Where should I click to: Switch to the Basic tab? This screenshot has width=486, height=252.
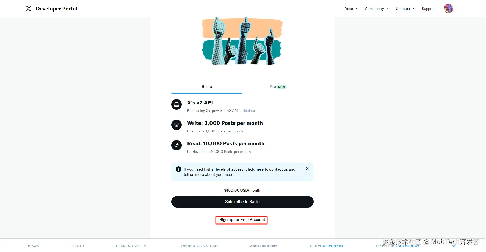[207, 87]
